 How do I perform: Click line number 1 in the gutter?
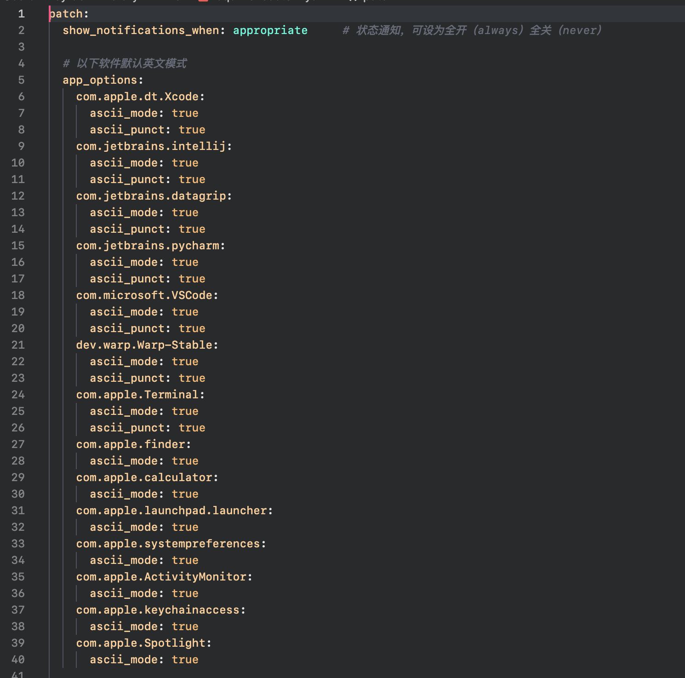pyautogui.click(x=21, y=14)
